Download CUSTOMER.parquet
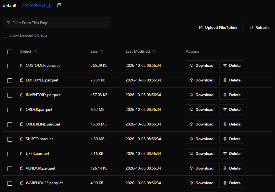 [x=201, y=65]
